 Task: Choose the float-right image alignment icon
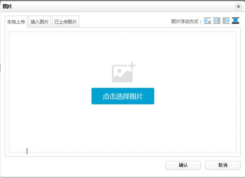pyautogui.click(x=226, y=21)
